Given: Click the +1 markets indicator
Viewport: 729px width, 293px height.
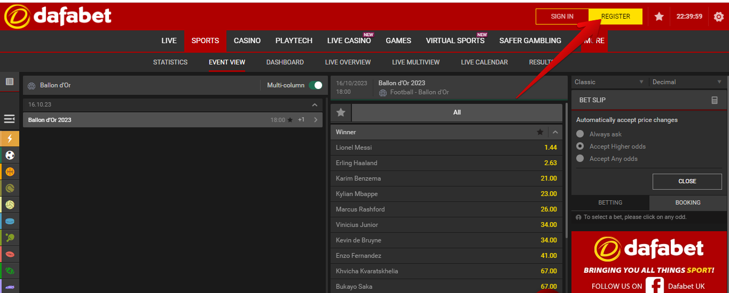Looking at the screenshot, I should tap(301, 120).
